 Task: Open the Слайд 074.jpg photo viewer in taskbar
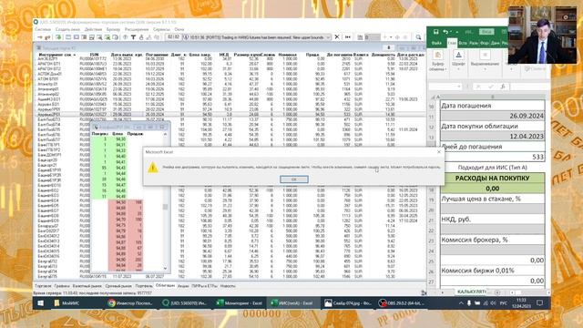tap(348, 303)
